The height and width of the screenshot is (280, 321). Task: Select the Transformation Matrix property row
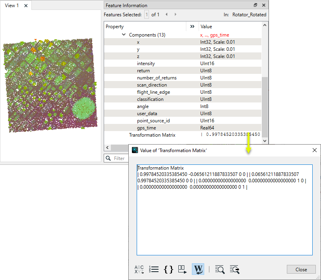152,135
